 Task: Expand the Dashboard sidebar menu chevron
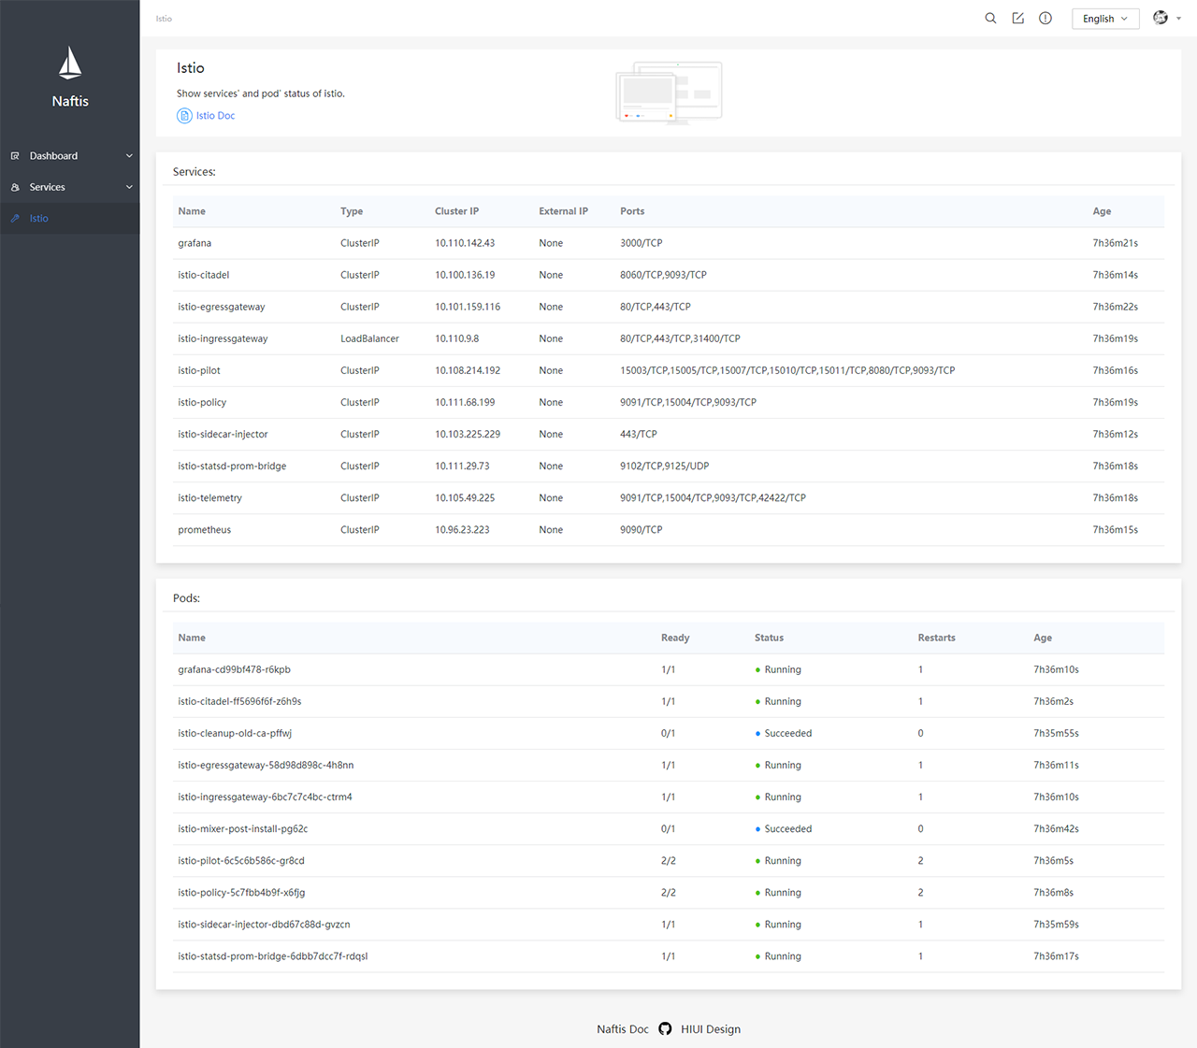click(129, 155)
